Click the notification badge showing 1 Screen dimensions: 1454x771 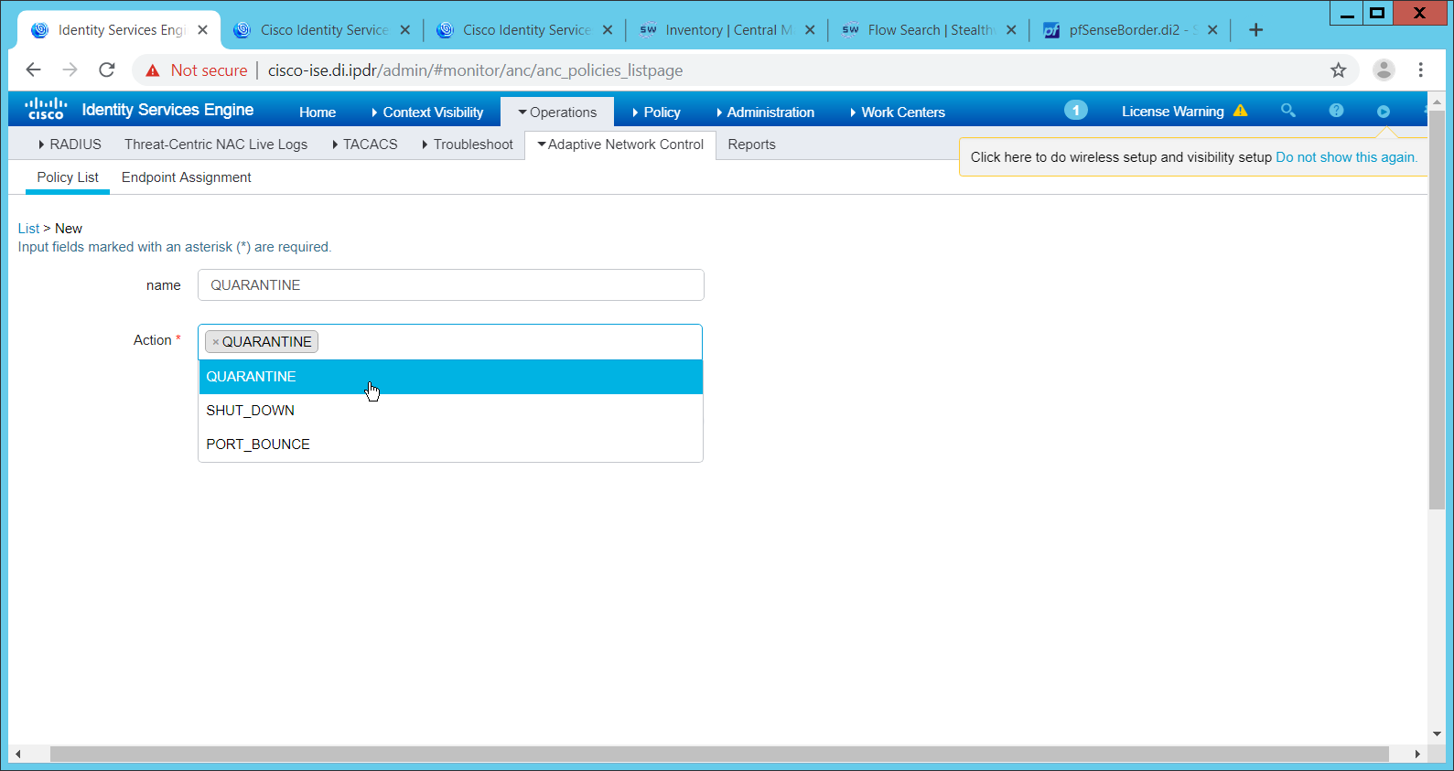pyautogui.click(x=1075, y=111)
